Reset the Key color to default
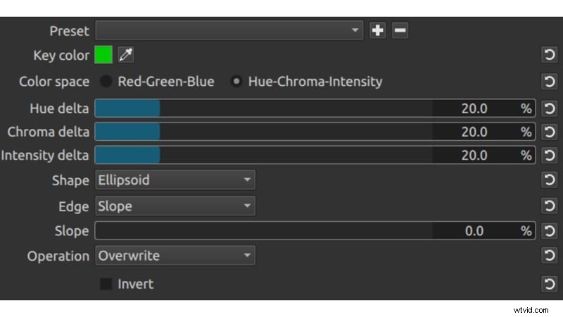 pyautogui.click(x=550, y=56)
